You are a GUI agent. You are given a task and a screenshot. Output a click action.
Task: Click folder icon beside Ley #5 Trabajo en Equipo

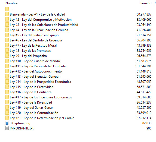(7, 35)
